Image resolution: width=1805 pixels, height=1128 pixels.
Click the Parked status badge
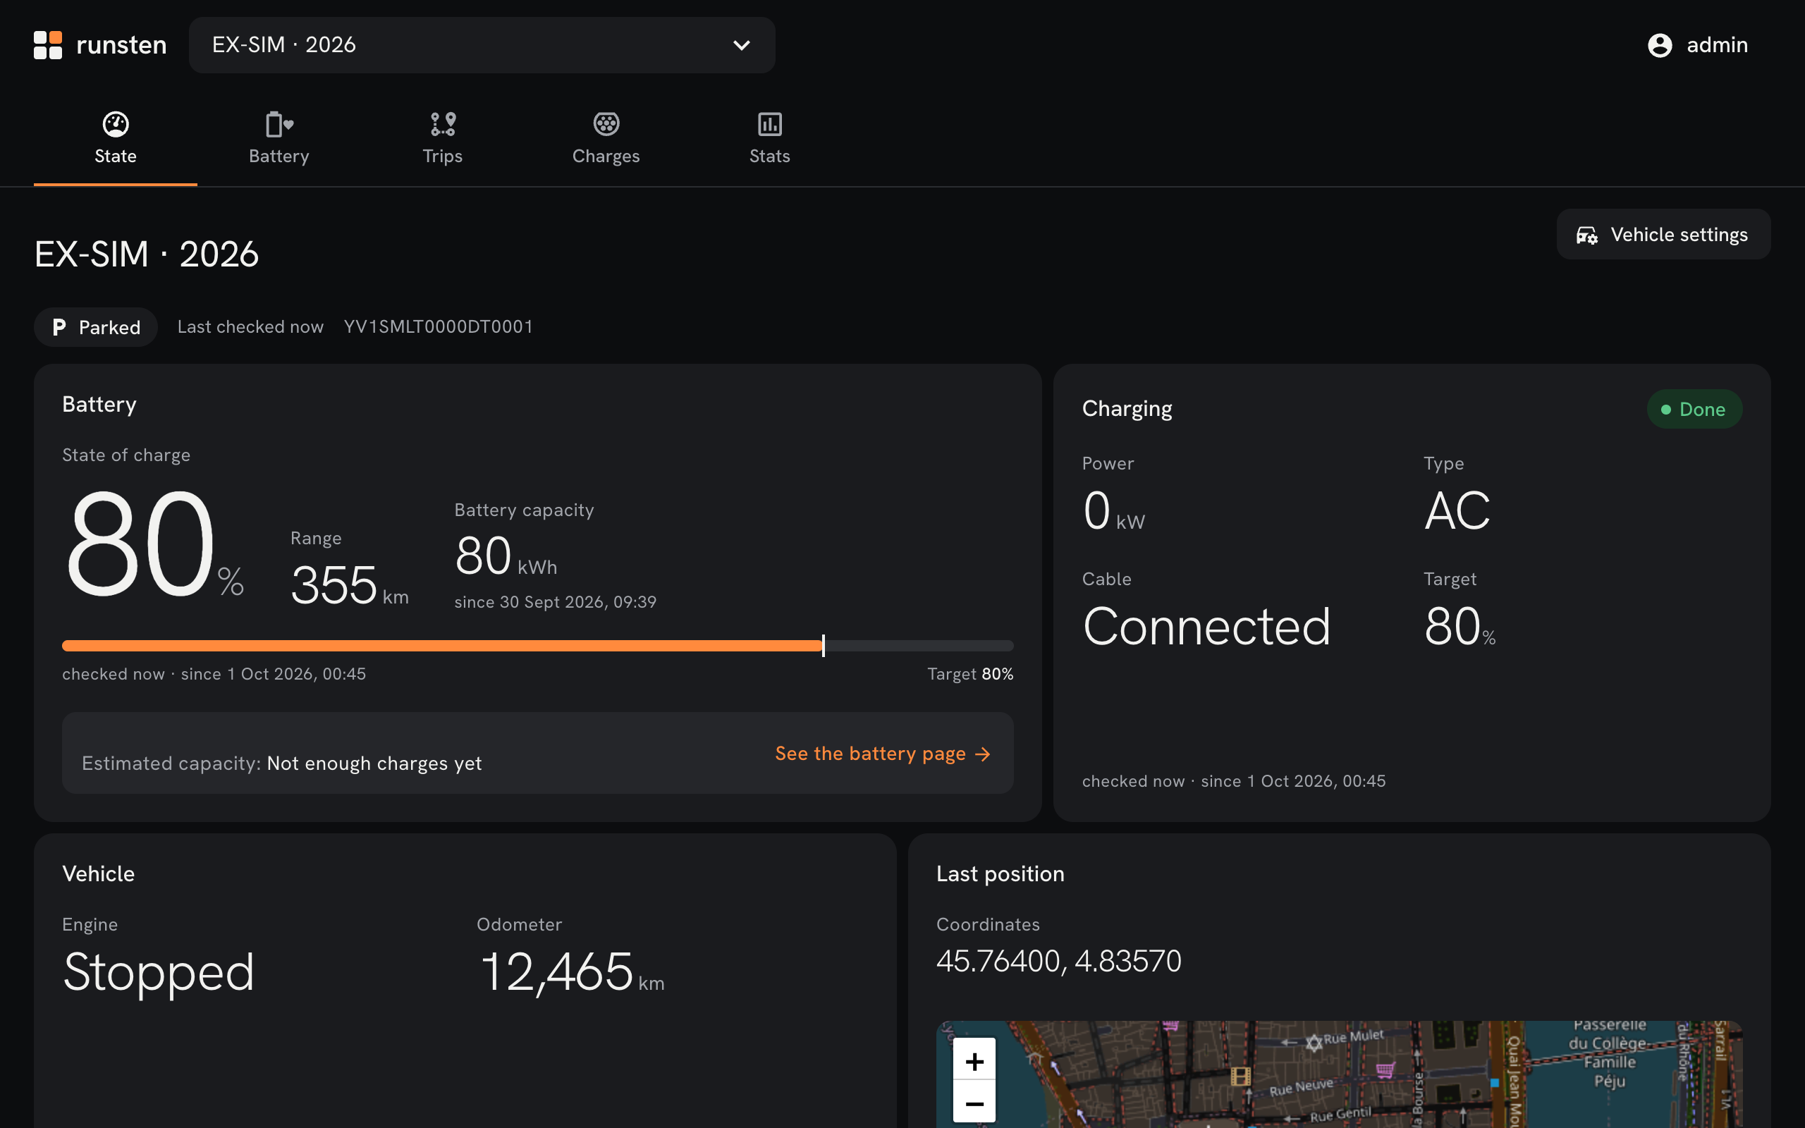[x=95, y=326]
